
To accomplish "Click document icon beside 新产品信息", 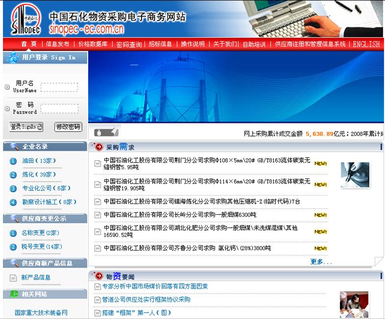I will (13, 278).
